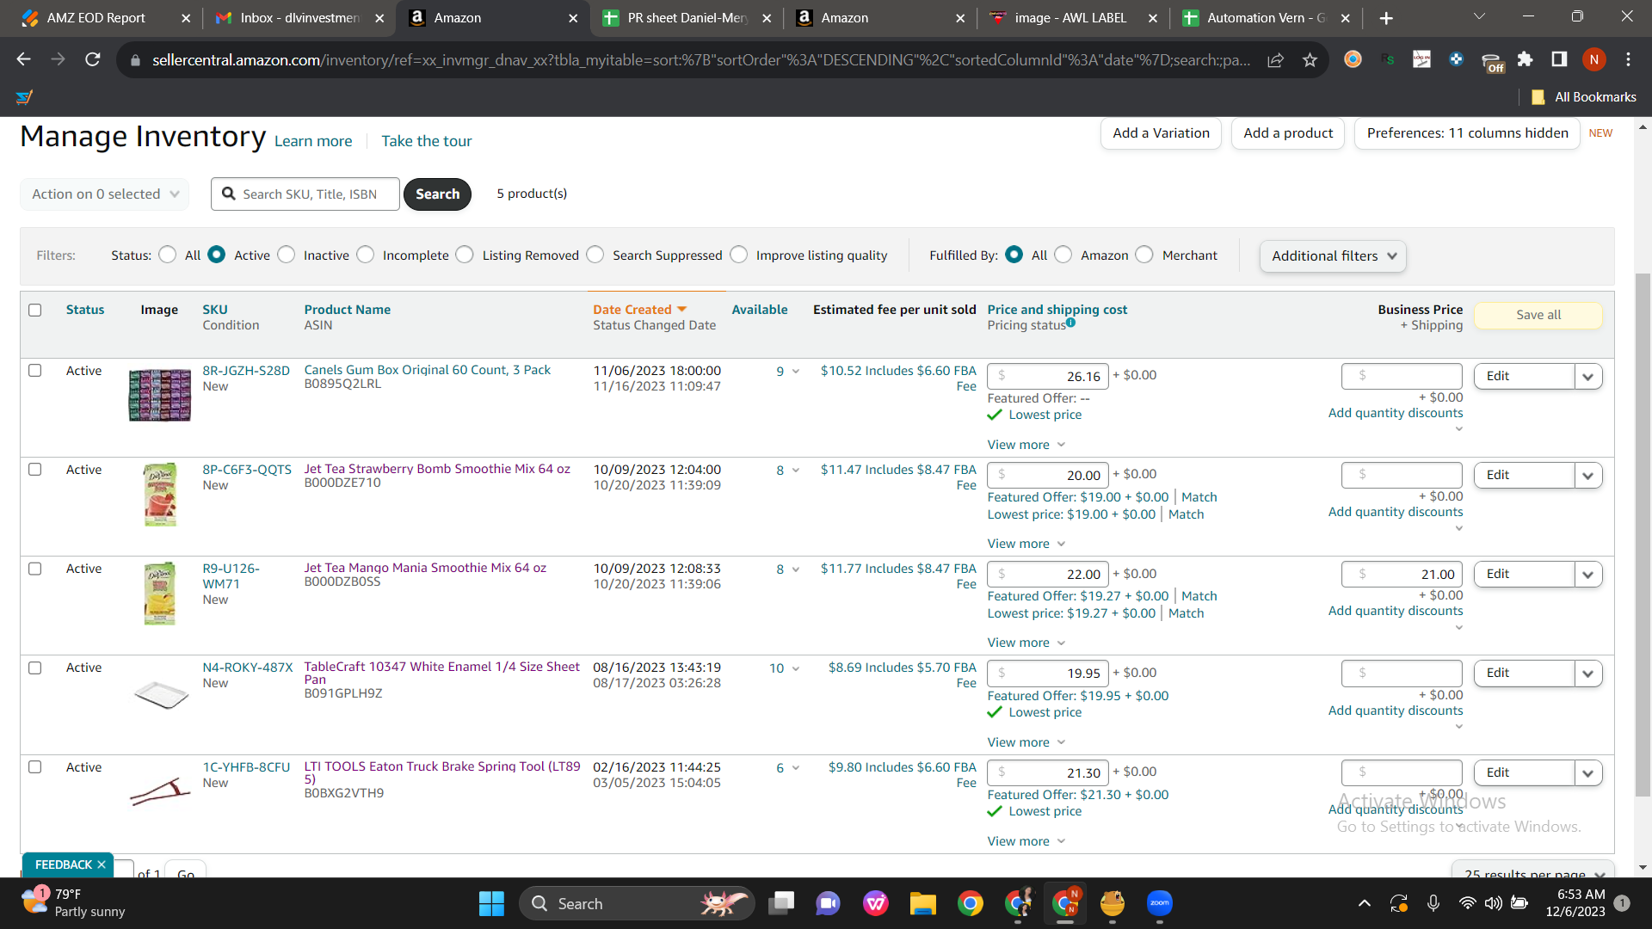Viewport: 1652px width, 929px height.
Task: Open weather widget Partly sunny
Action: [x=74, y=903]
